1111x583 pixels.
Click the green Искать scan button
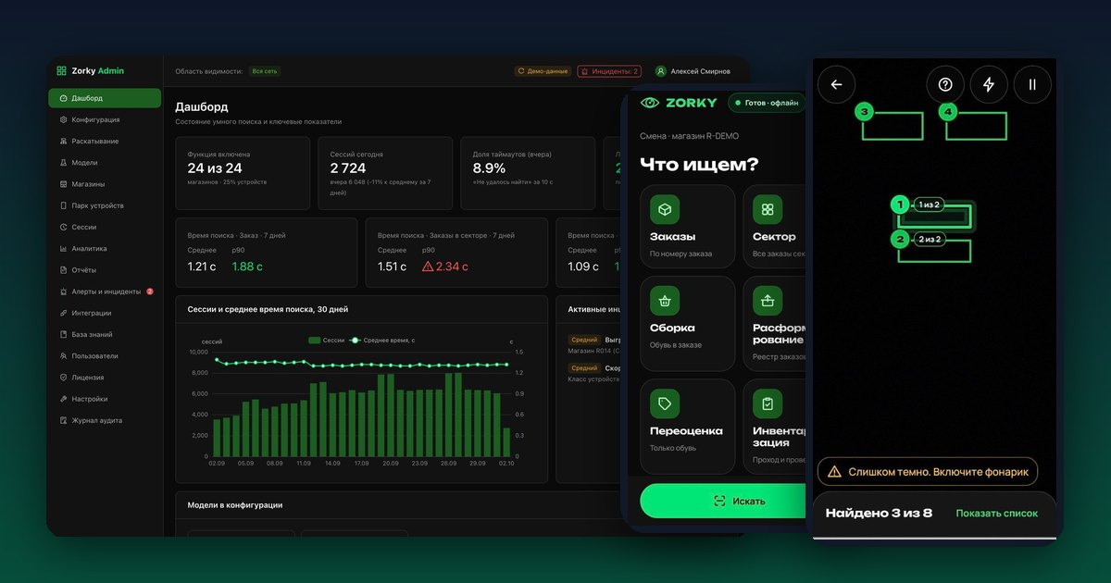[723, 501]
